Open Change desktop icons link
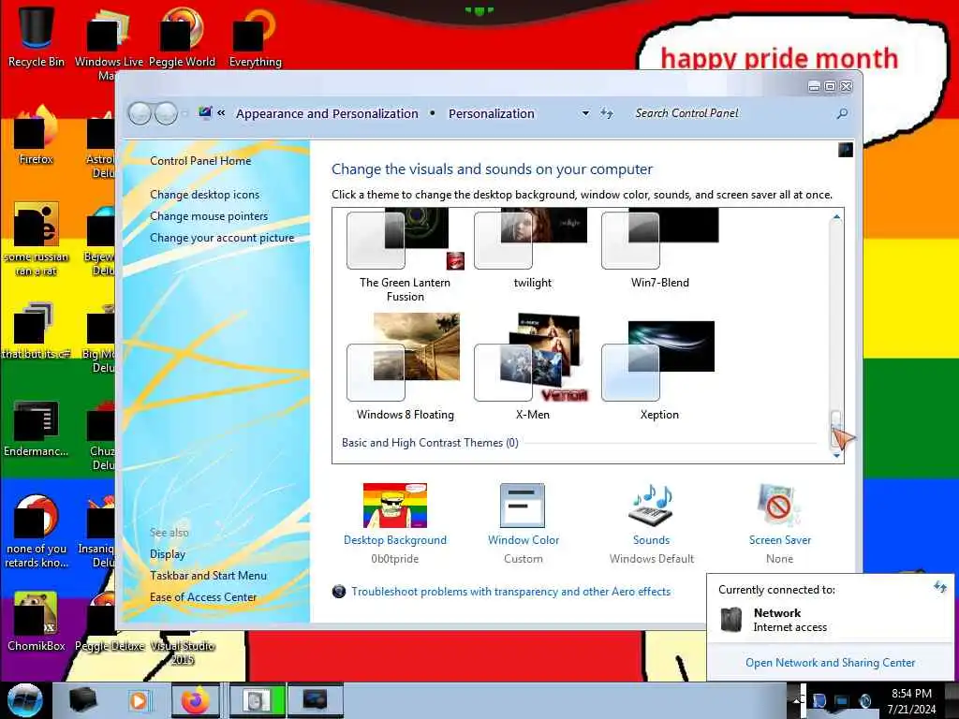The height and width of the screenshot is (719, 959). [205, 195]
